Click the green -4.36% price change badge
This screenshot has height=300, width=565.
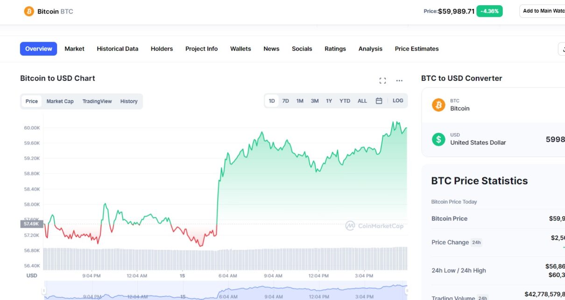pos(489,11)
